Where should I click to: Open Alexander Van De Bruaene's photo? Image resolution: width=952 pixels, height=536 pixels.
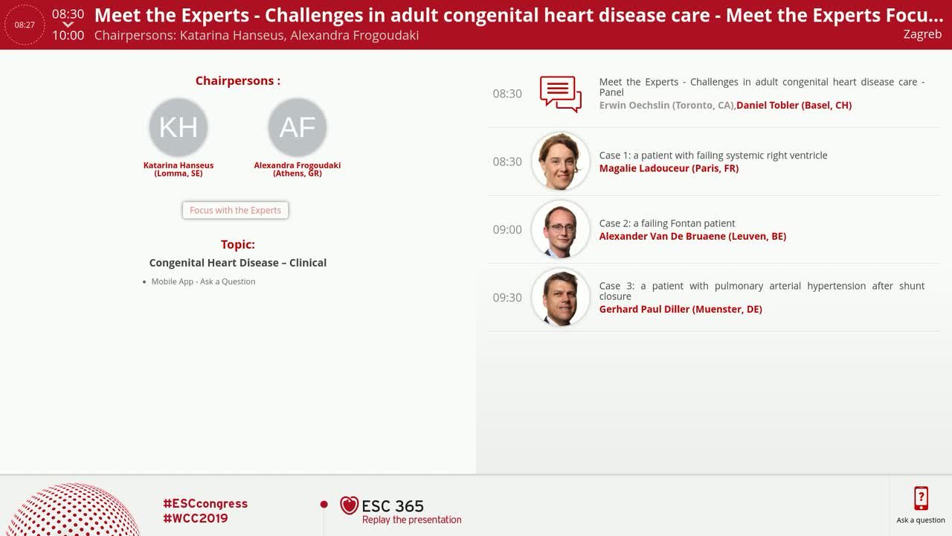pyautogui.click(x=561, y=229)
